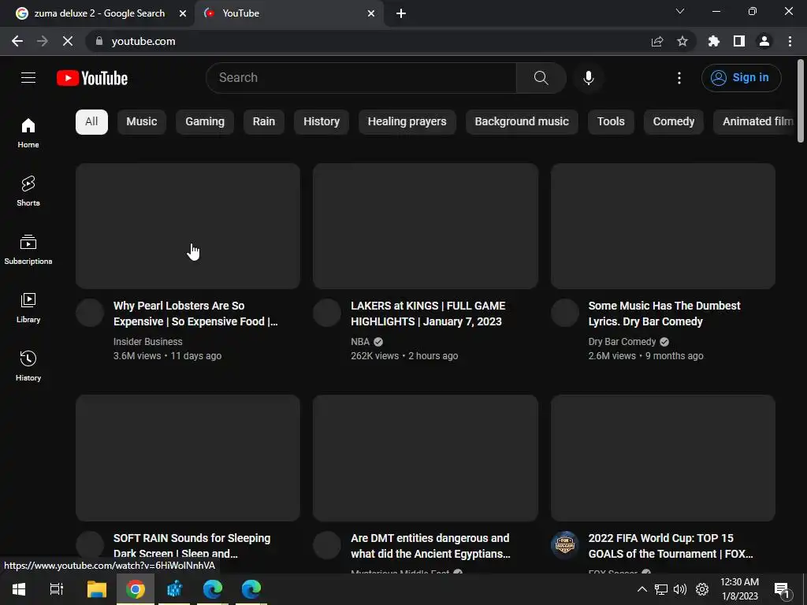Screen dimensions: 807x605
Task: Click the Sign in button
Action: (741, 78)
